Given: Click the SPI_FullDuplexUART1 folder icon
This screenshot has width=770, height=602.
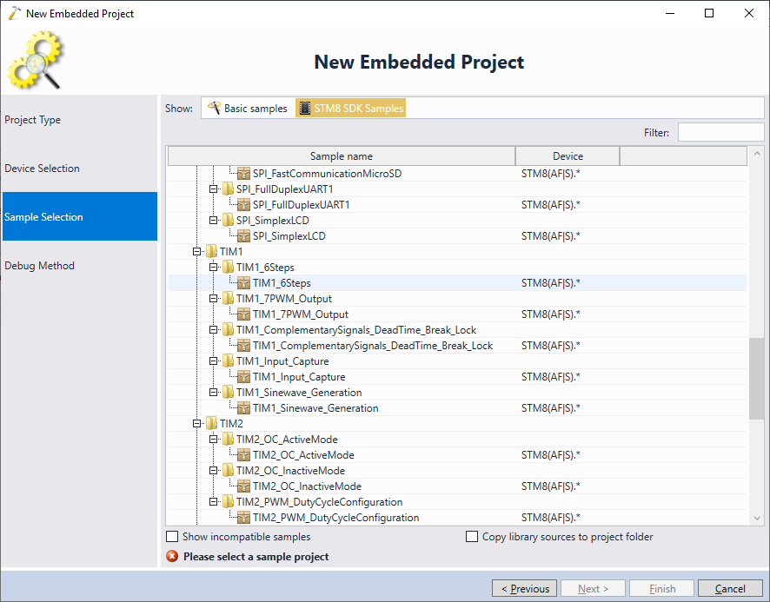Looking at the screenshot, I should click(228, 189).
